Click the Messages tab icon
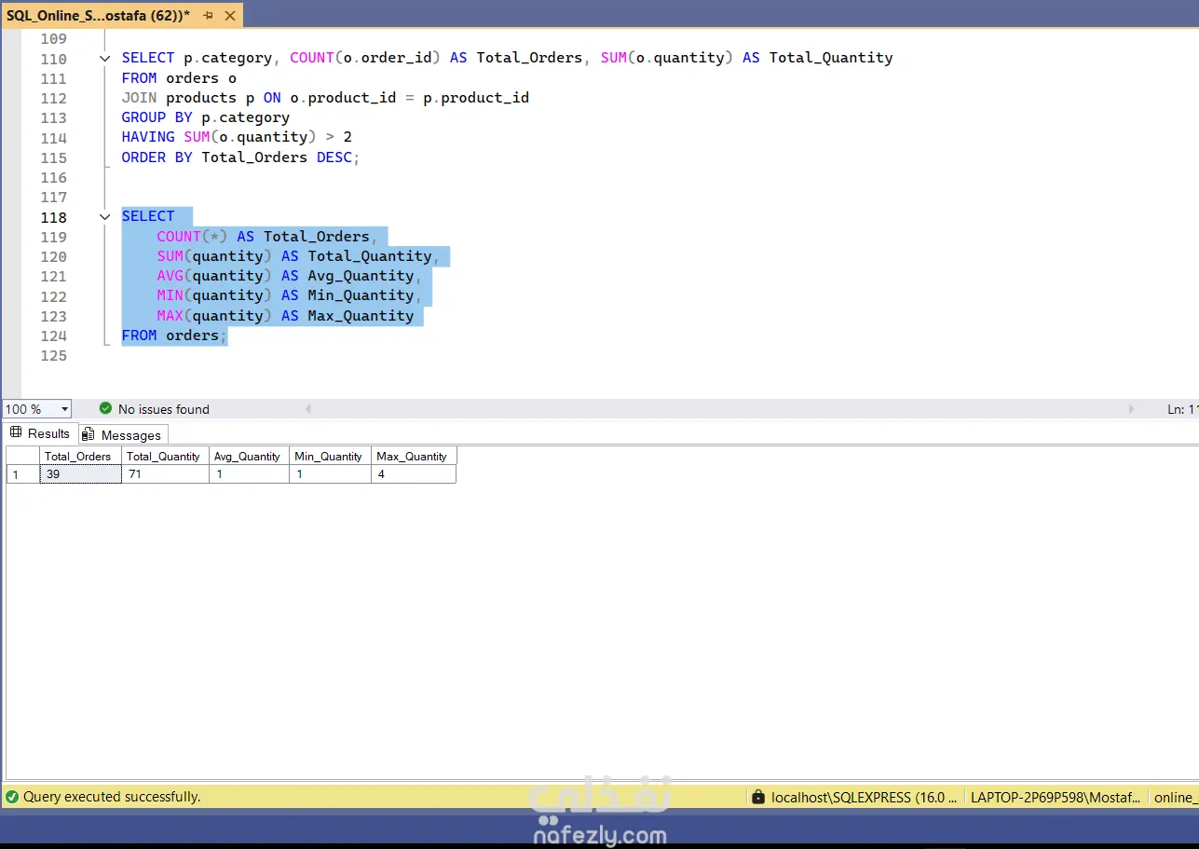 click(89, 434)
